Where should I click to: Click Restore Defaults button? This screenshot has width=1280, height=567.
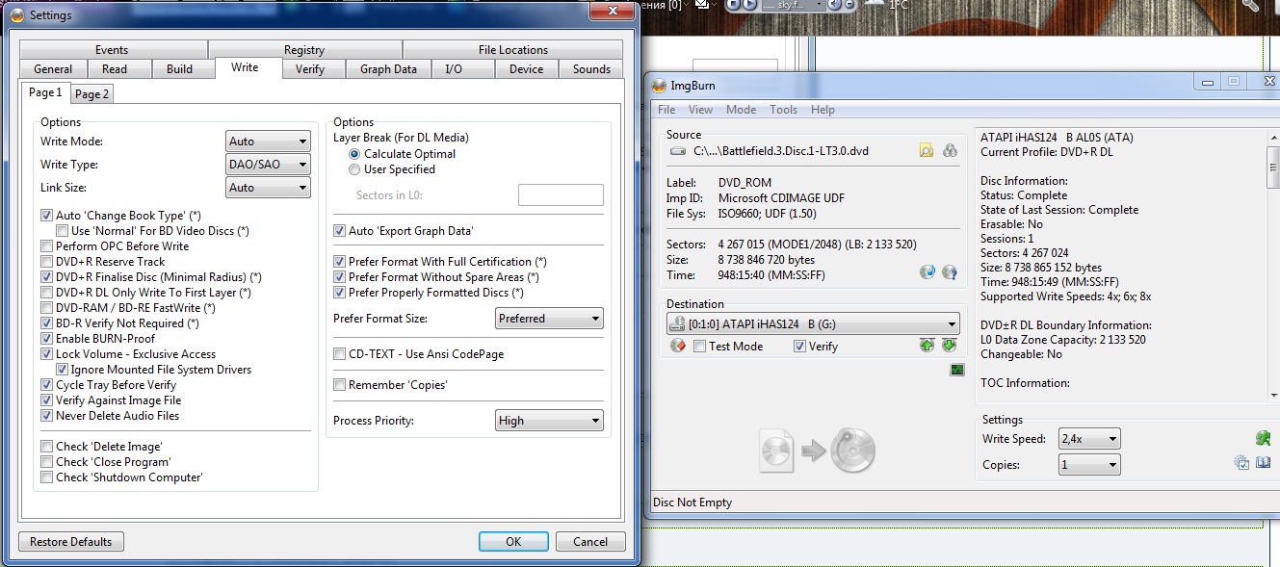tap(71, 542)
